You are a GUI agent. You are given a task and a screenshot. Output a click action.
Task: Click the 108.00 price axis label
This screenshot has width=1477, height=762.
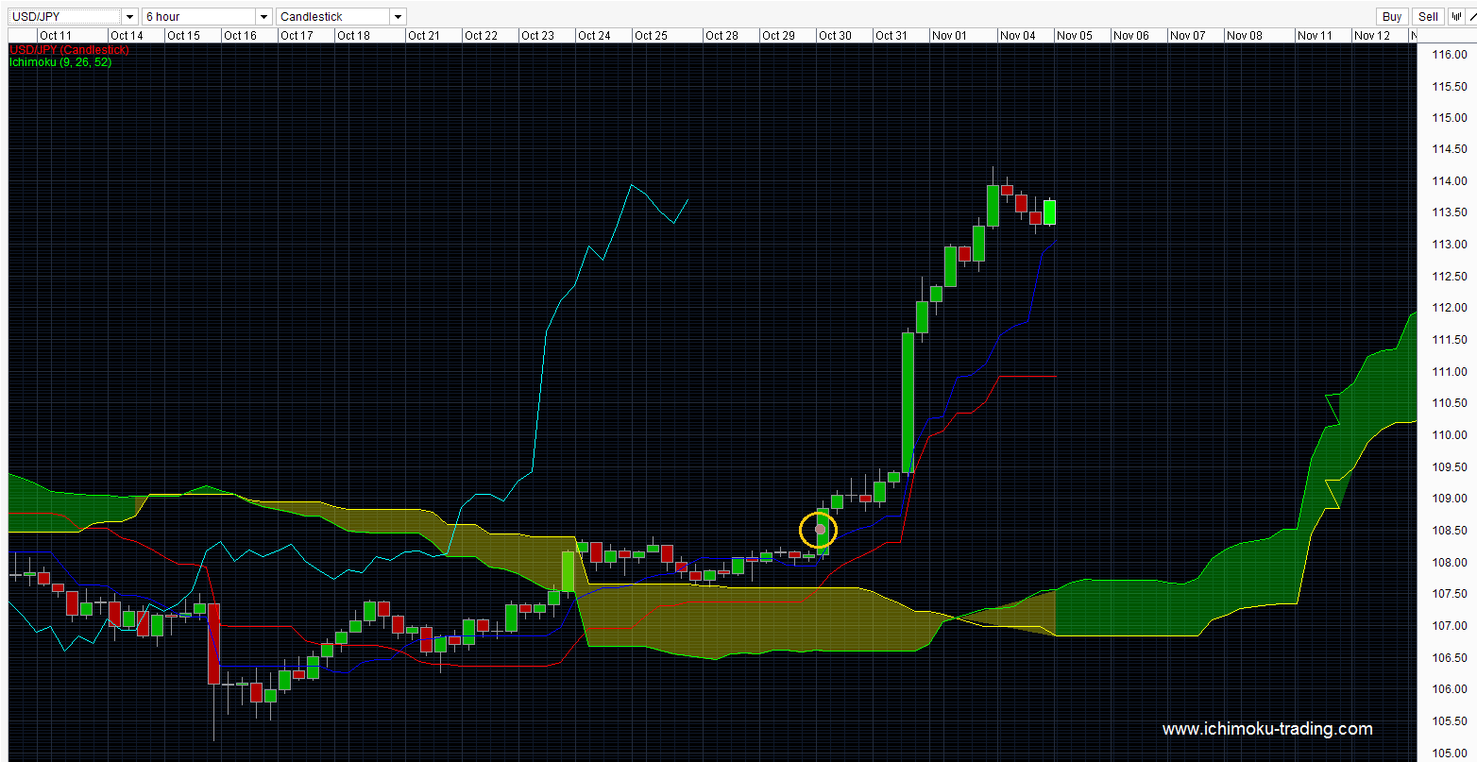1450,563
